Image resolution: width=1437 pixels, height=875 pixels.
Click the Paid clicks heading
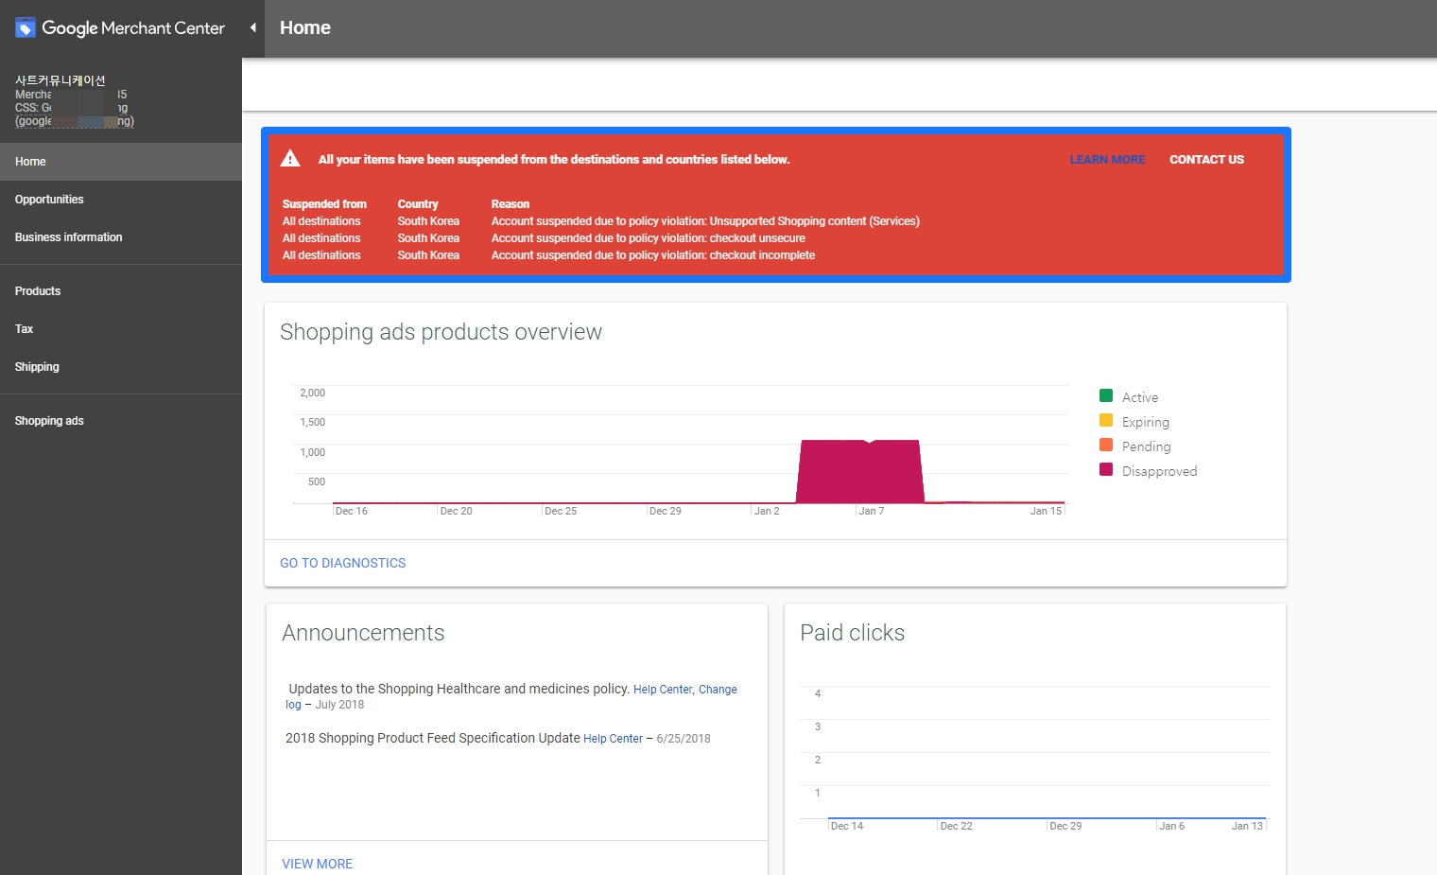coord(852,633)
